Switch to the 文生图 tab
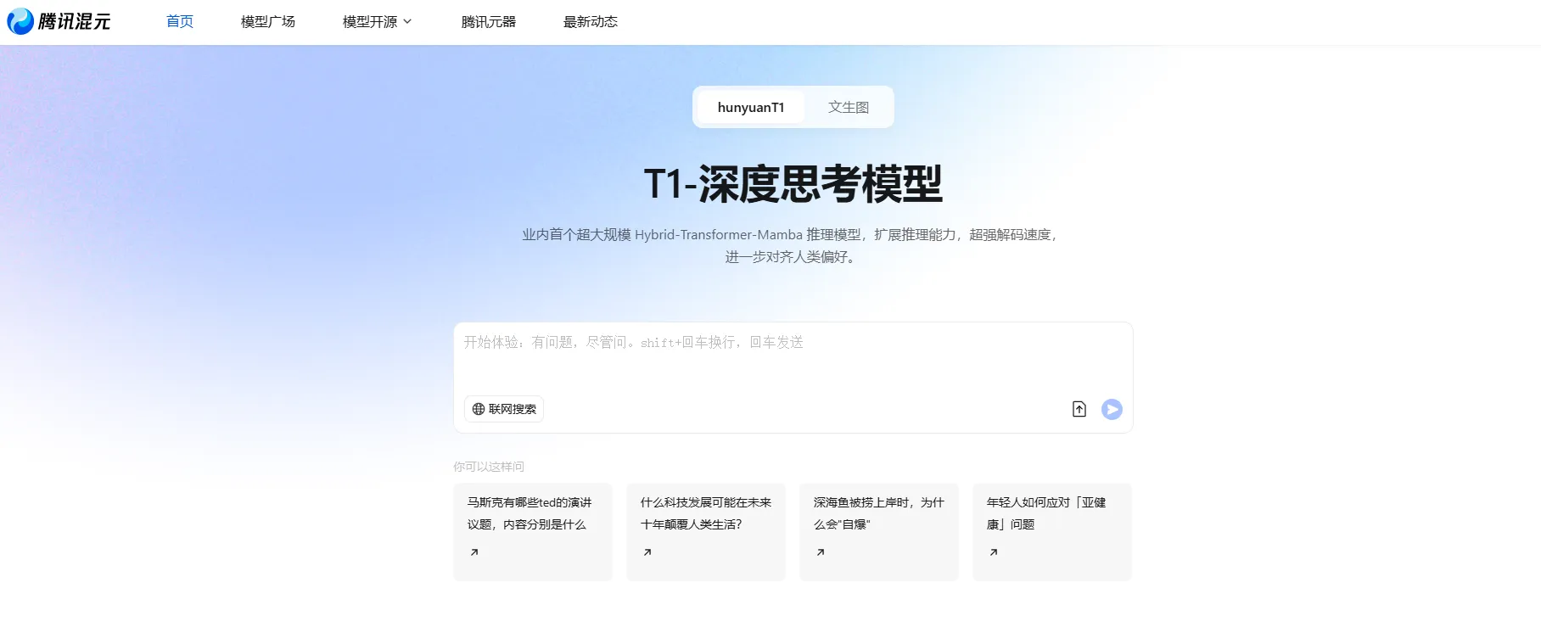The width and height of the screenshot is (1541, 644). (848, 108)
